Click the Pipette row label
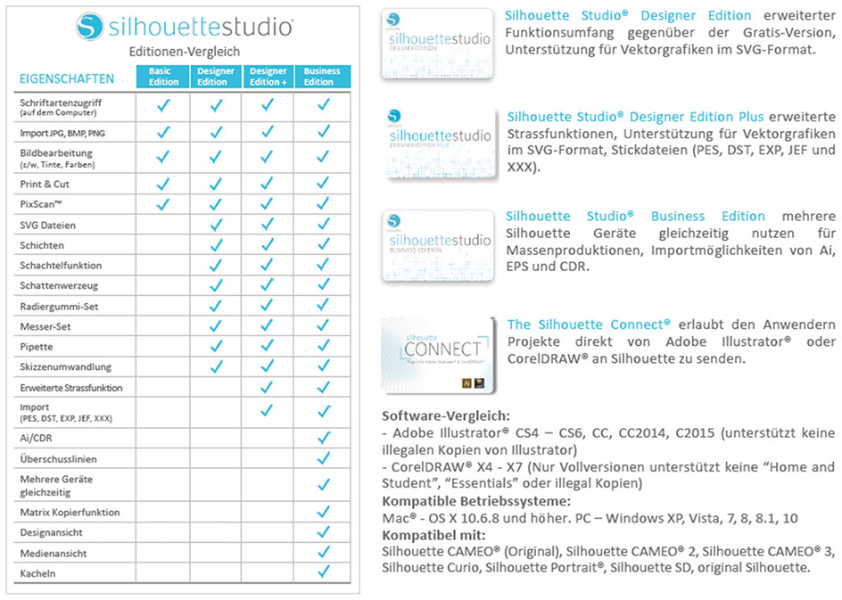 [x=36, y=347]
